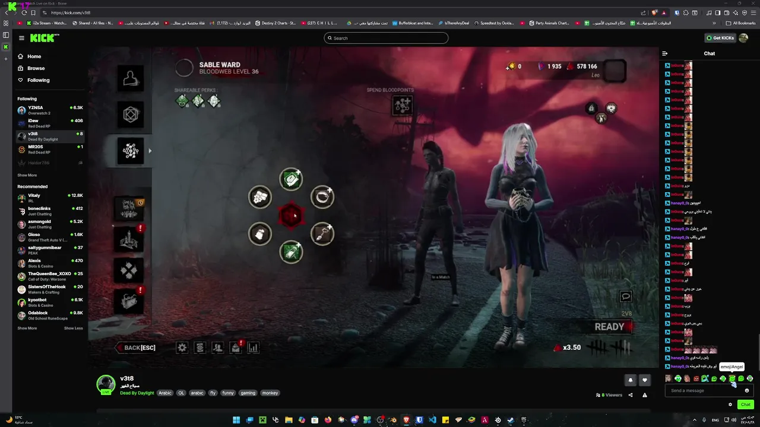Click the v3t8 streamer avatar
Screen dimensions: 760x427
coord(106,384)
